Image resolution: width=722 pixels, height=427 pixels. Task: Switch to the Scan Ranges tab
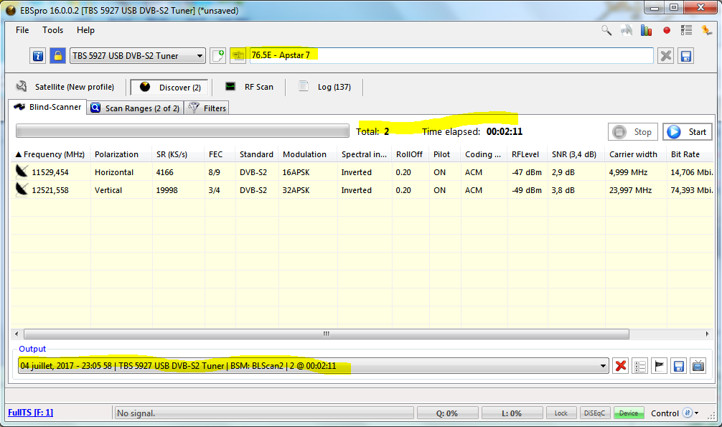pyautogui.click(x=136, y=108)
